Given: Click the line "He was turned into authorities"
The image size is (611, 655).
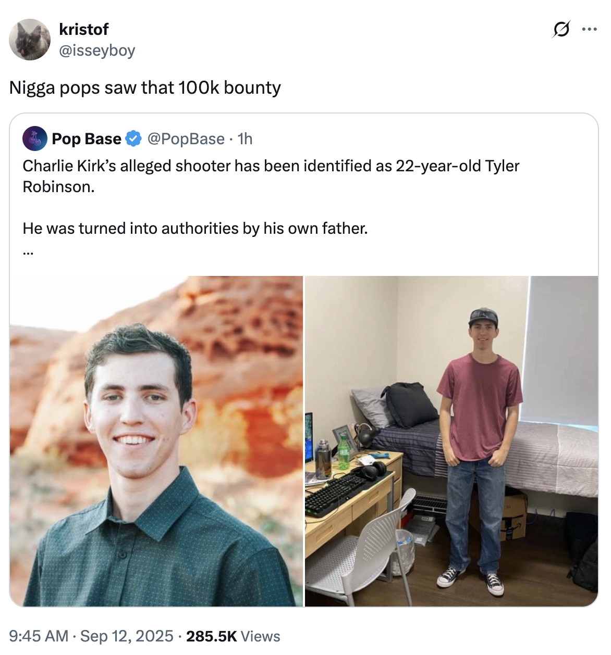Looking at the screenshot, I should tap(195, 229).
